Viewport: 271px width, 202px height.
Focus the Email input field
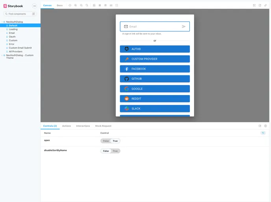tap(154, 26)
